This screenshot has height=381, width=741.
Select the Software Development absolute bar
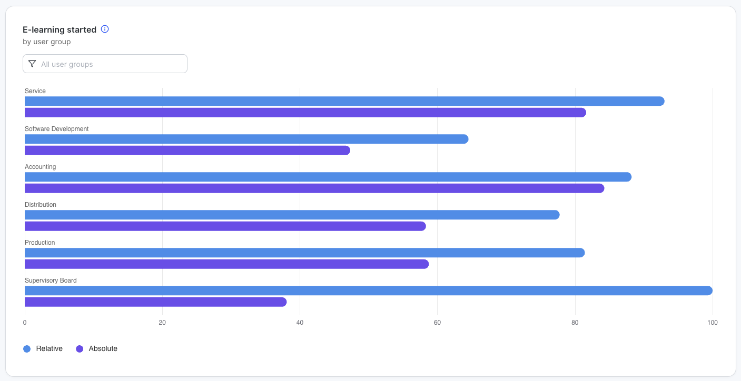click(x=187, y=151)
